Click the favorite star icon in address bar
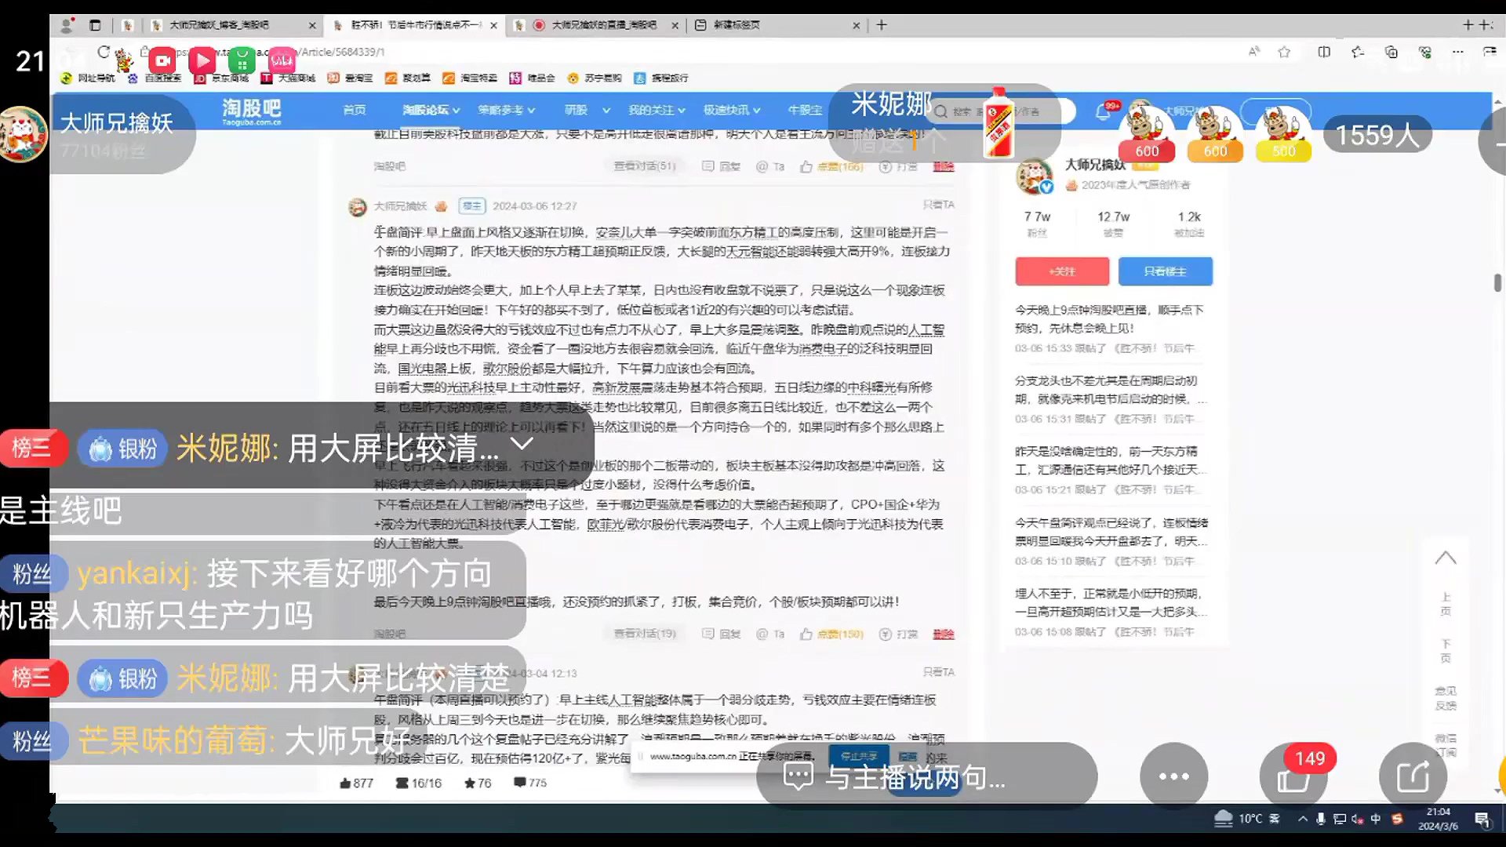 click(x=1284, y=52)
